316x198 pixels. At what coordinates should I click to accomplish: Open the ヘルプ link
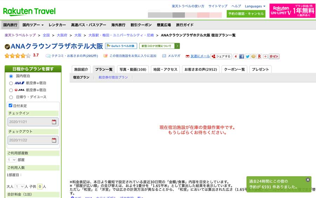236,6
